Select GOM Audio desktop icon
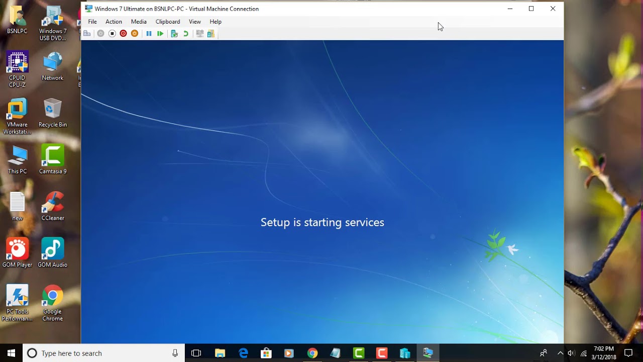Image resolution: width=643 pixels, height=362 pixels. 53,253
